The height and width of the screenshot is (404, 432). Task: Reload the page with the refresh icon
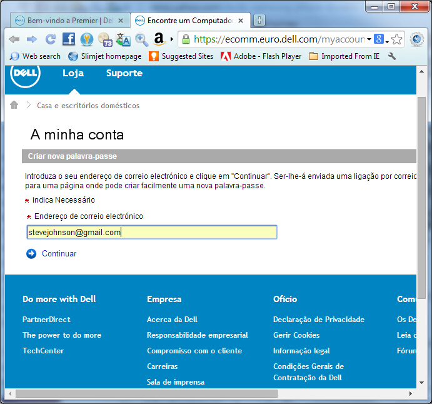click(x=51, y=39)
